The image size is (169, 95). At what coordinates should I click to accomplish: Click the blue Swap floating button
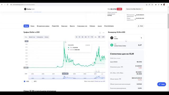[x=162, y=84]
